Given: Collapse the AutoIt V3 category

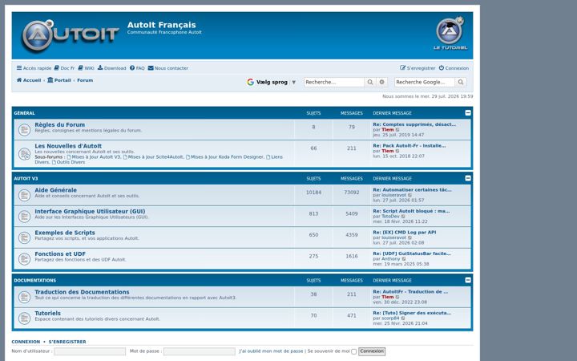Looking at the screenshot, I should pyautogui.click(x=468, y=178).
